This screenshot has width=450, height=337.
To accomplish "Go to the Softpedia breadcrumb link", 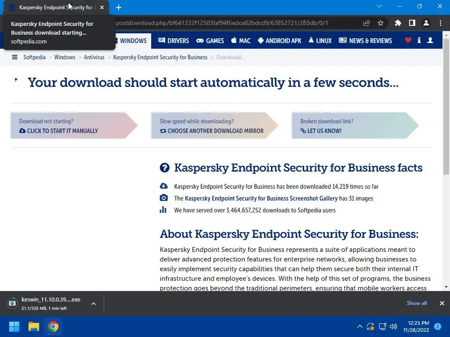I will (34, 57).
